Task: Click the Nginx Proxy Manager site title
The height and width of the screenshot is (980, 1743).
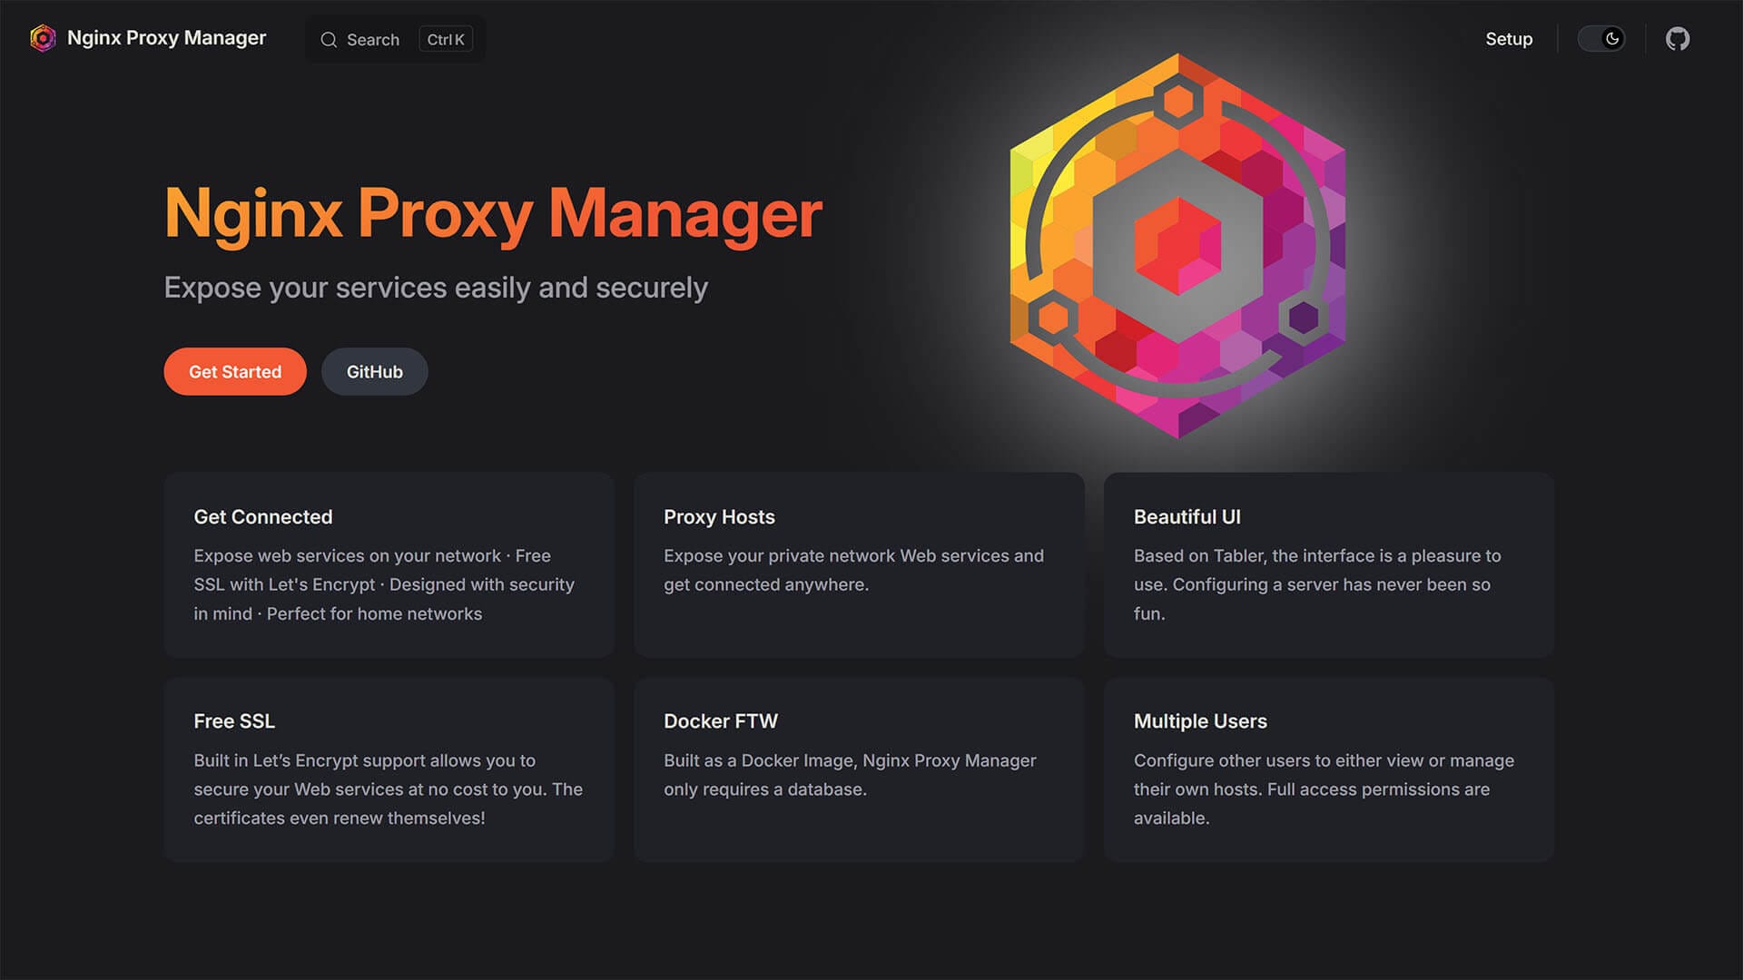Action: (166, 38)
